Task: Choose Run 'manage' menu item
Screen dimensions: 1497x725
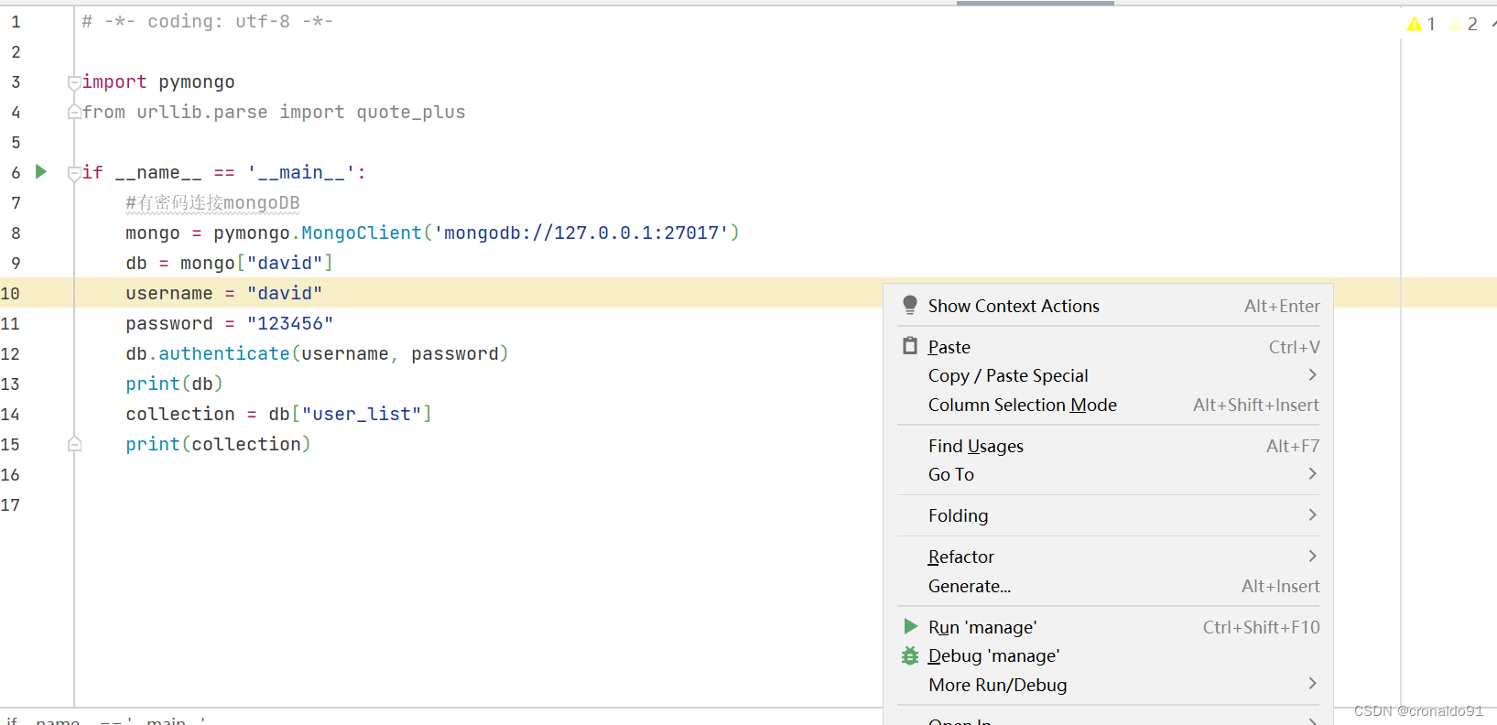Action: click(x=1108, y=627)
